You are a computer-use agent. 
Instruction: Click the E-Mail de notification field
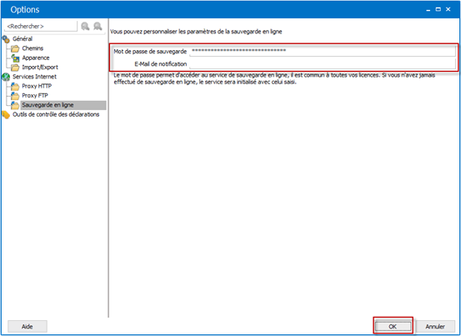[323, 64]
